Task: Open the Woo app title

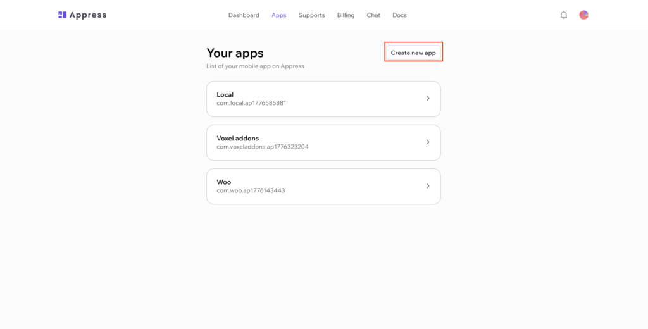Action: pos(224,182)
